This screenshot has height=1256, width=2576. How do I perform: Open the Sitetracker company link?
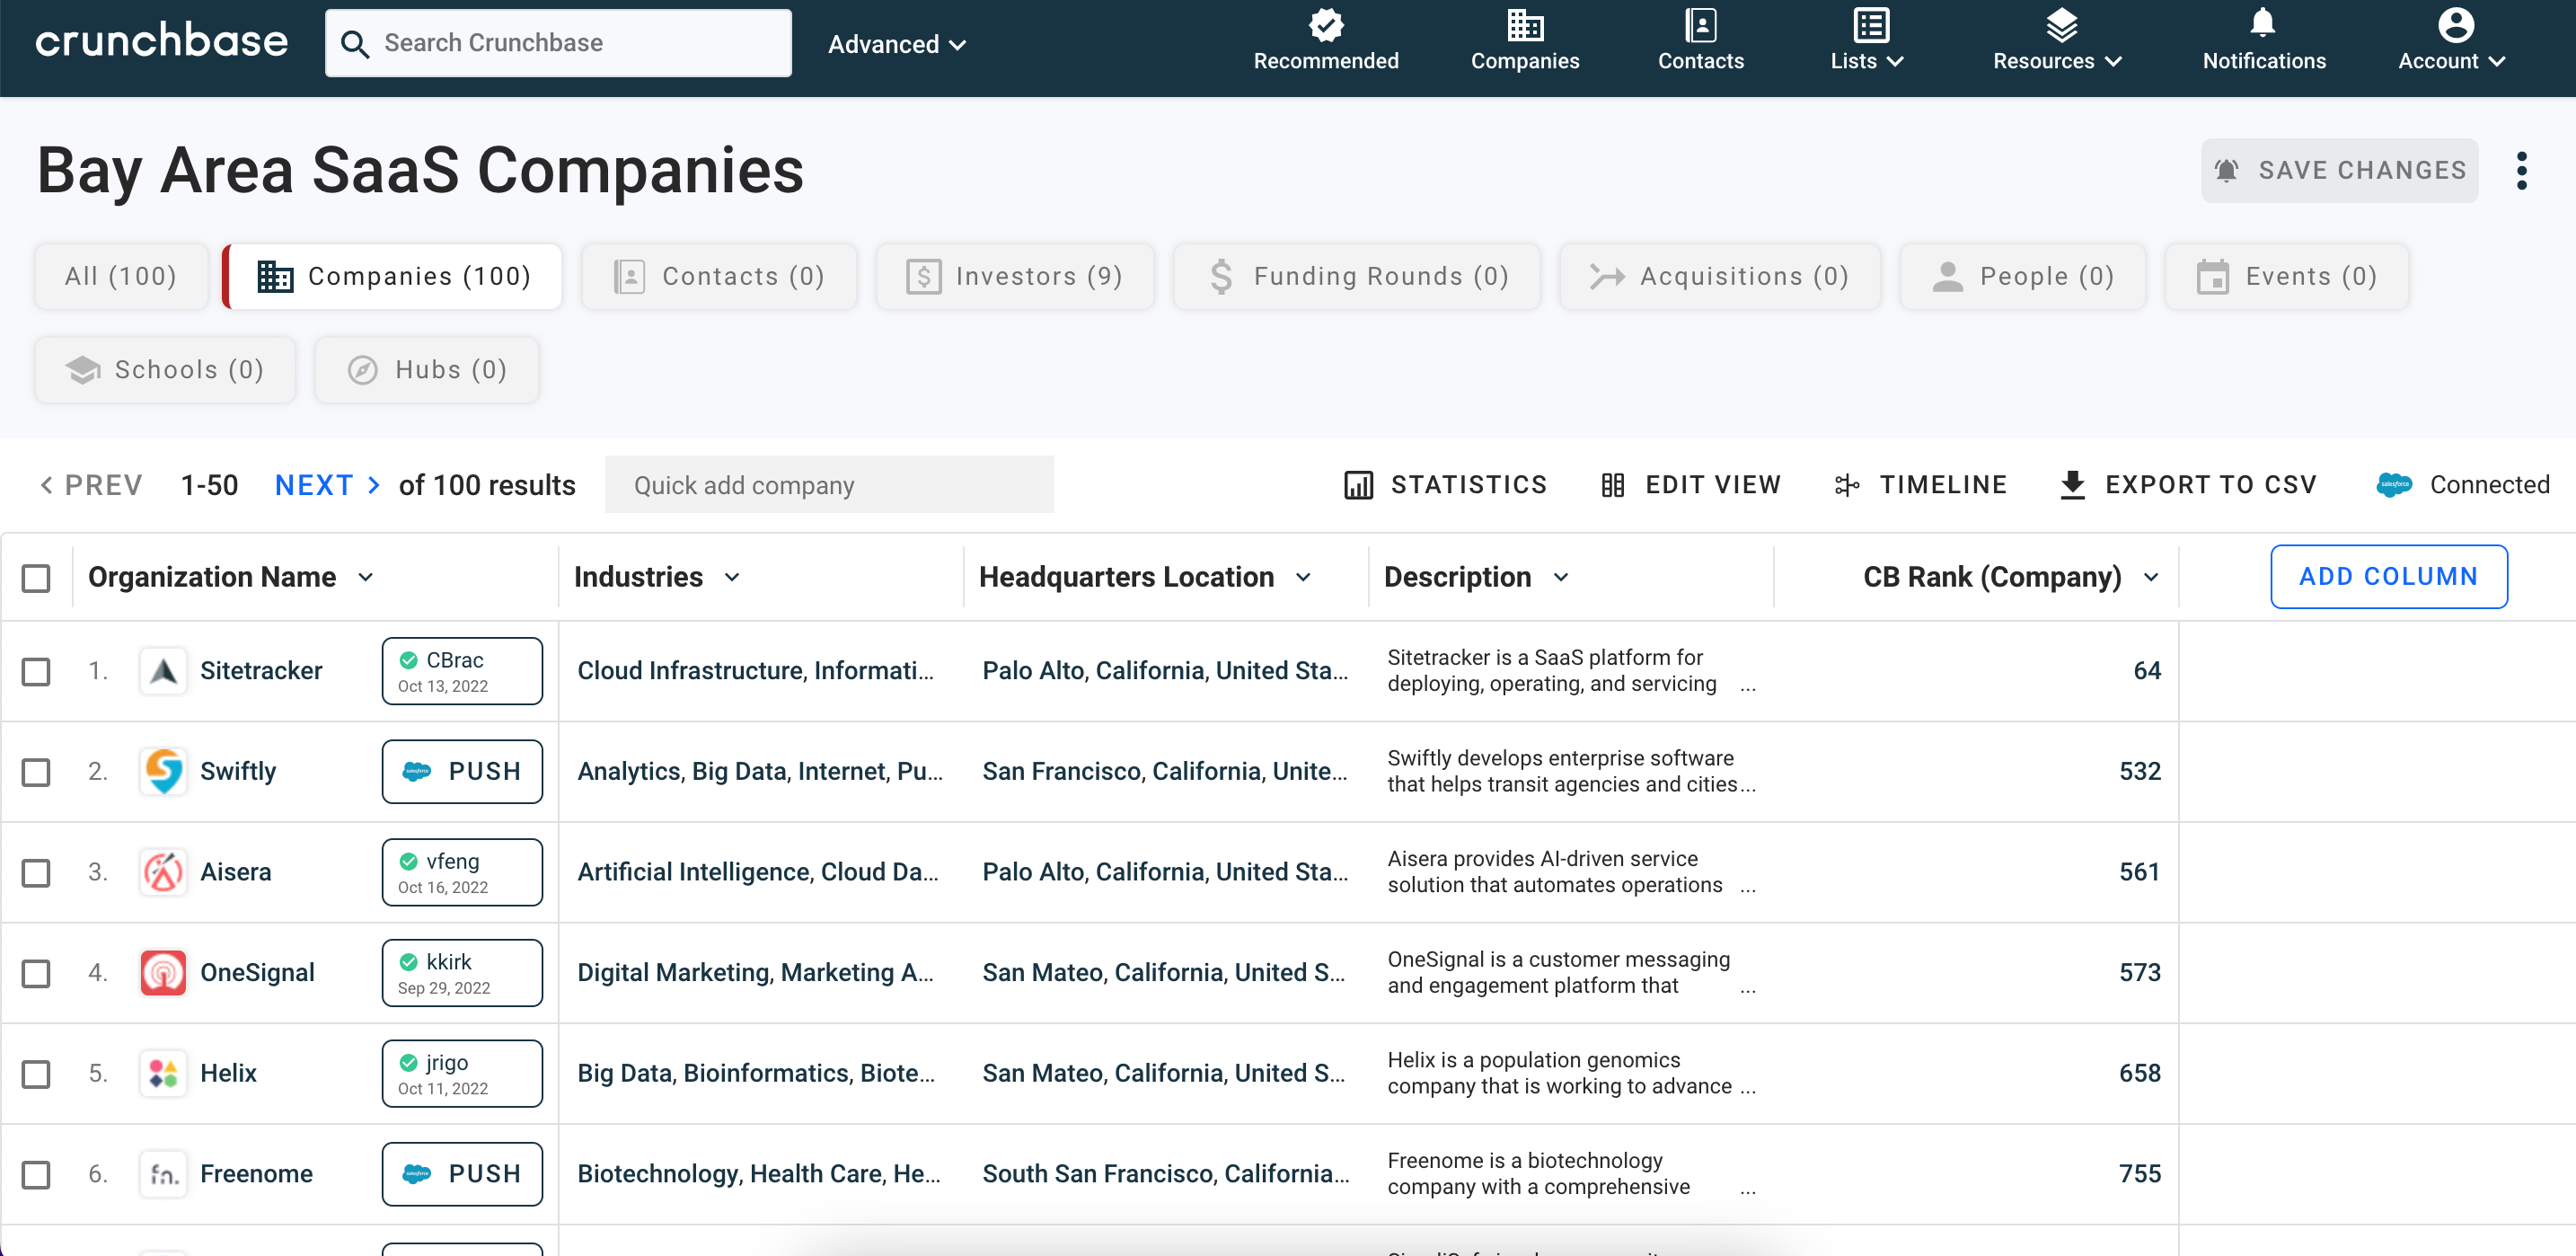click(x=261, y=671)
